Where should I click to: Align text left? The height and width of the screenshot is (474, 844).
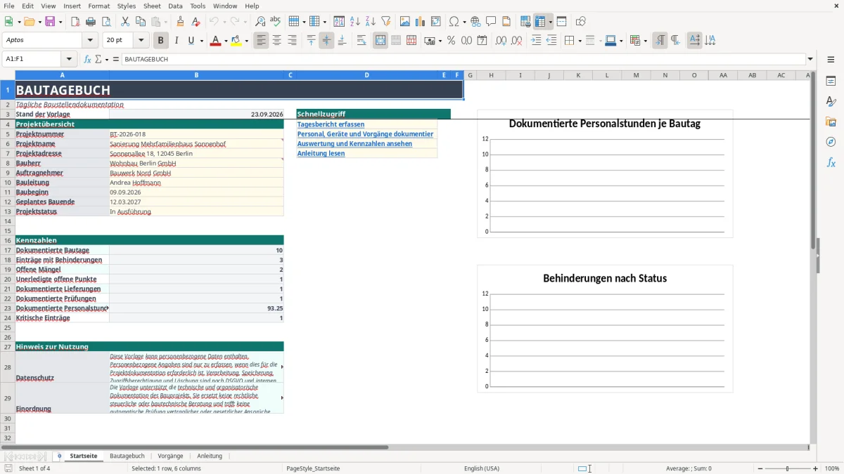pyautogui.click(x=262, y=41)
